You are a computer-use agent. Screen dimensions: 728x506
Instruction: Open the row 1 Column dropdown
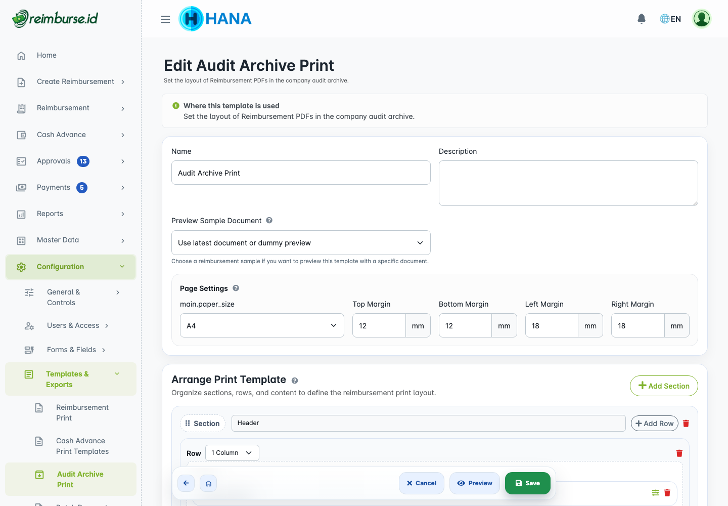[232, 453]
